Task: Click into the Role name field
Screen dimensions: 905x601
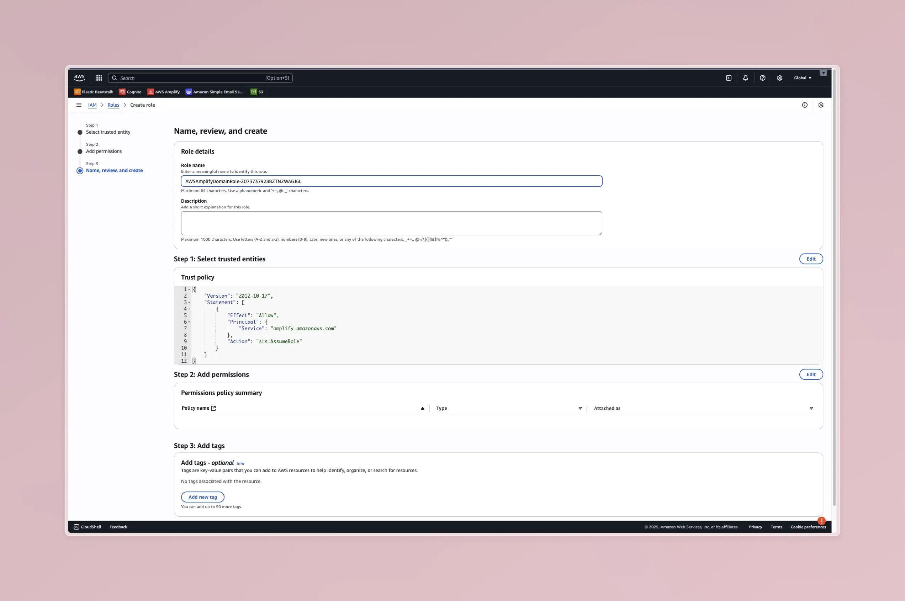Action: (391, 181)
